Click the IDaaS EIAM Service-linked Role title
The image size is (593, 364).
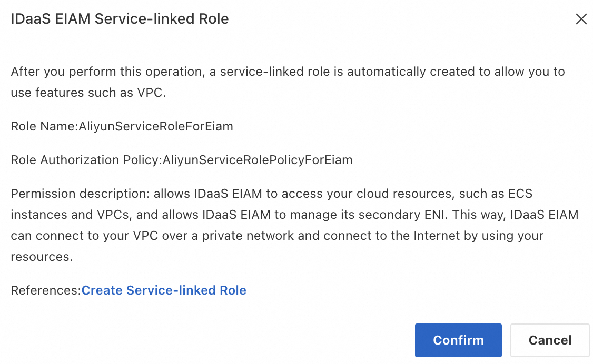coord(120,19)
